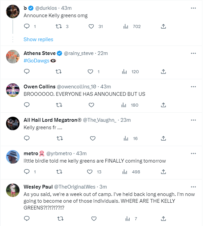Open more menu on Owen Collins' tweet

coord(193,87)
